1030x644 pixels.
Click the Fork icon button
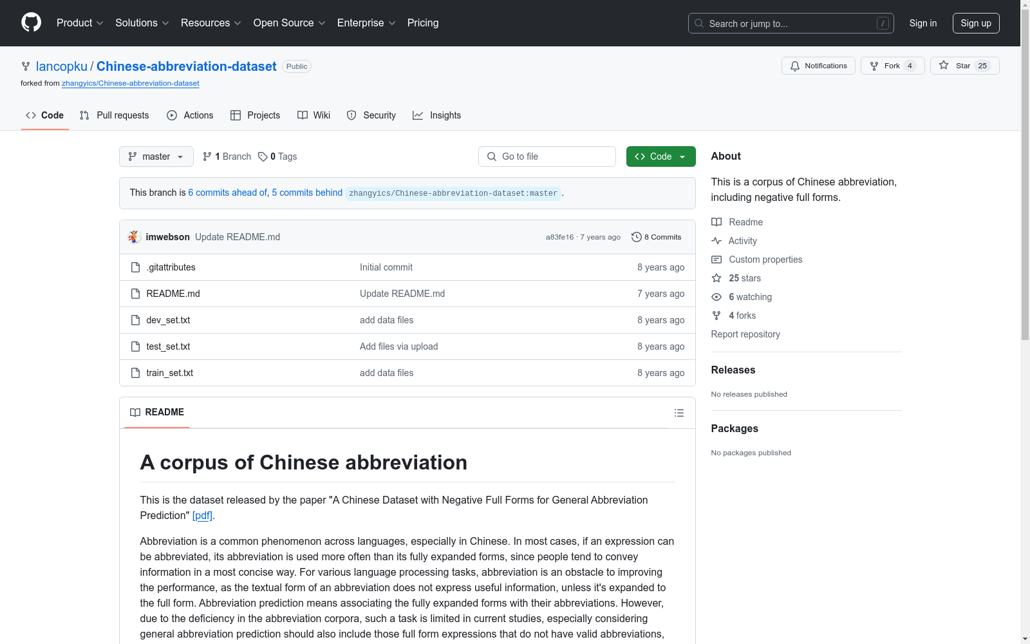tap(874, 66)
